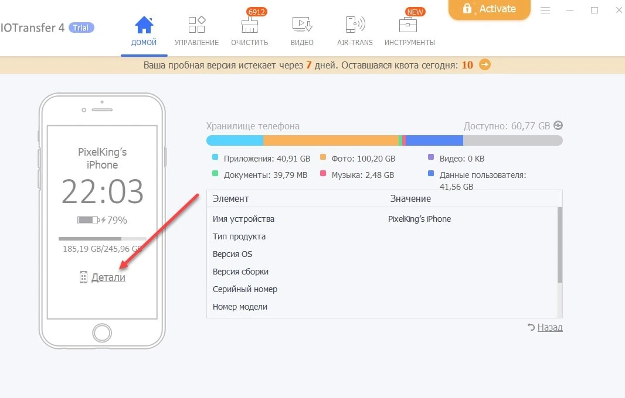Open the Manage grid icon

click(x=196, y=25)
